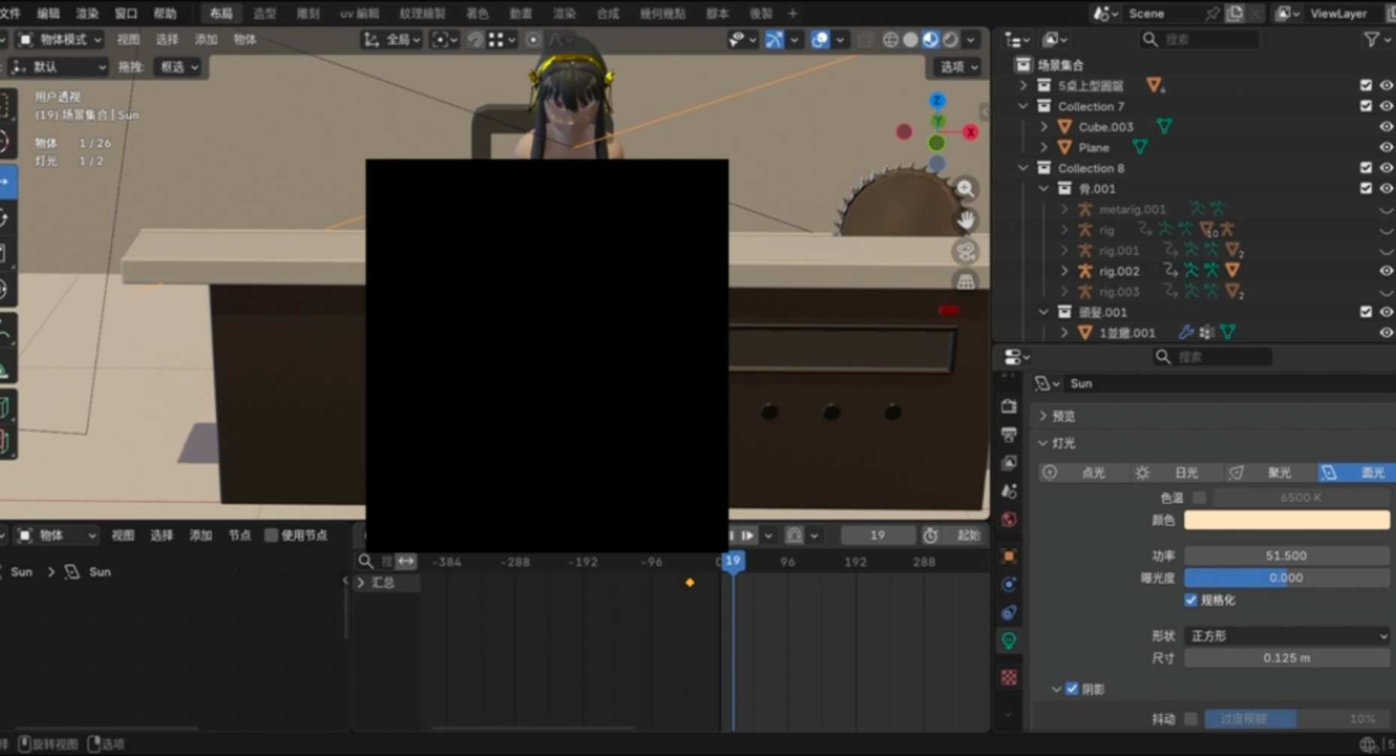Open the Output properties tab icon
The width and height of the screenshot is (1396, 756).
[1009, 434]
